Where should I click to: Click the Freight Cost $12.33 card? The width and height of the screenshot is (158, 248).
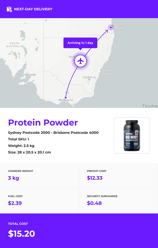pos(118,176)
